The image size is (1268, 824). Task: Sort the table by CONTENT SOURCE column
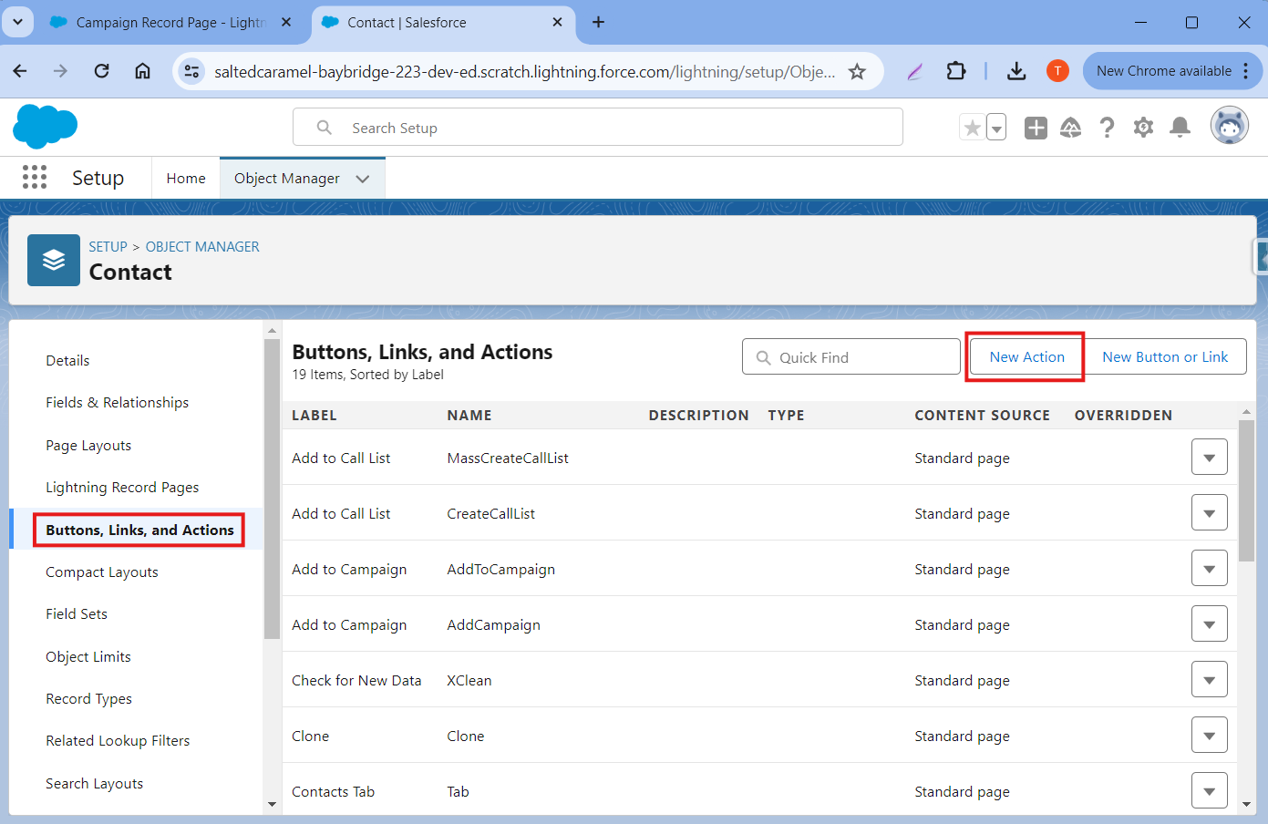click(x=982, y=416)
